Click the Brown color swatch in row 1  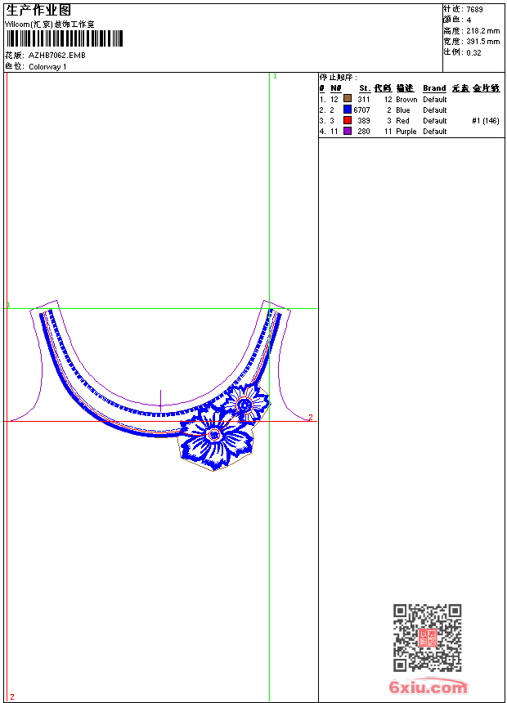tap(348, 98)
